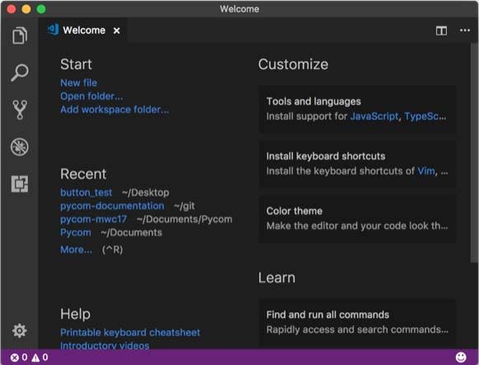Open recent folder button_test
The width and height of the screenshot is (479, 365).
[86, 192]
